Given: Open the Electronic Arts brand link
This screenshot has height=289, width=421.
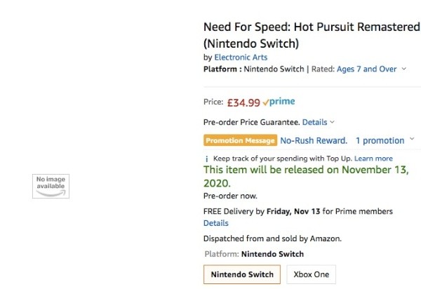Looking at the screenshot, I should [240, 58].
